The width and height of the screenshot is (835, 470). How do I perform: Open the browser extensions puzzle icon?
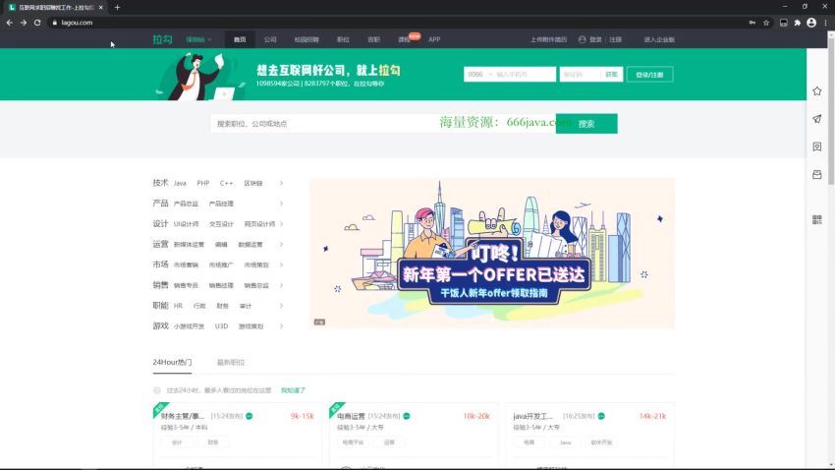pos(798,23)
